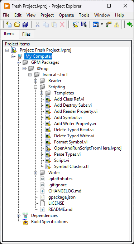Click the Filter View grid icon
The image size is (134, 244).
pos(96,25)
